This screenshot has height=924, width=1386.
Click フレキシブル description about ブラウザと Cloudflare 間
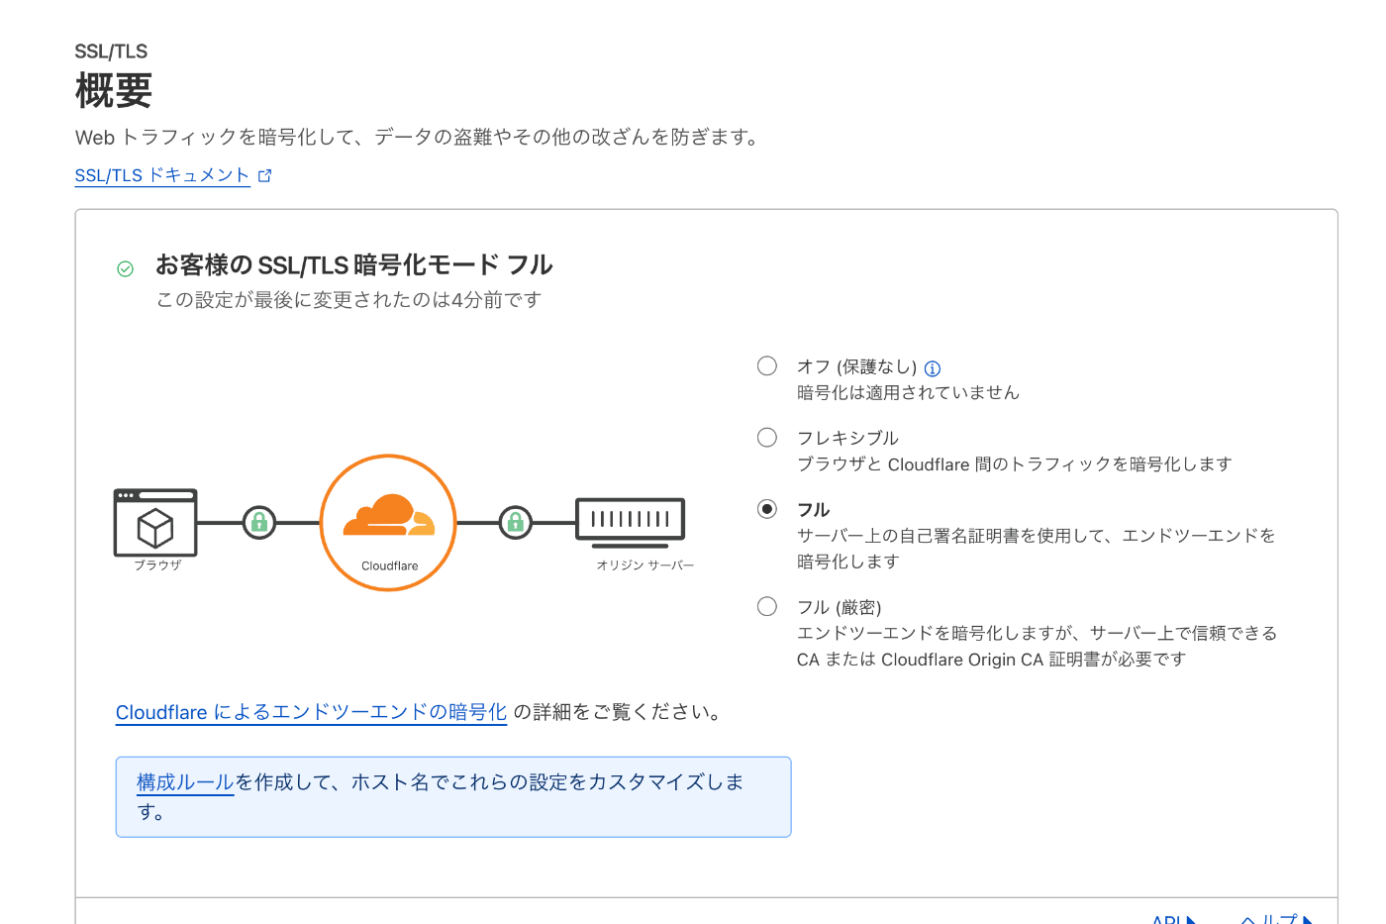pos(1015,463)
